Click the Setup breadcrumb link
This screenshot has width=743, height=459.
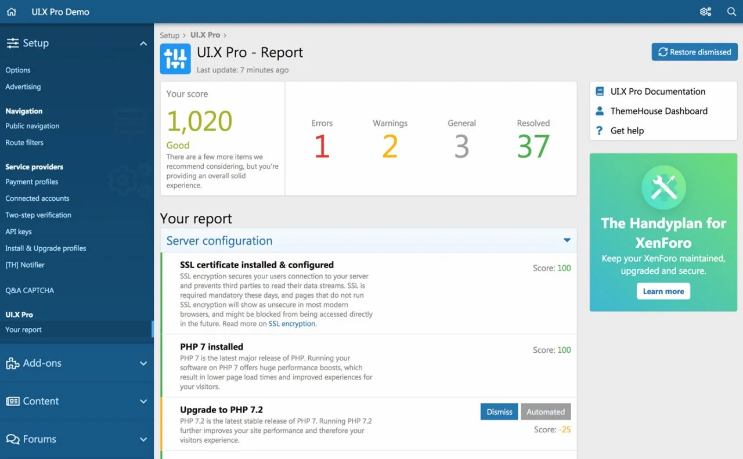(x=169, y=35)
